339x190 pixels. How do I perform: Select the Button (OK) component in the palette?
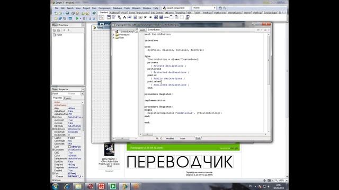[140, 17]
